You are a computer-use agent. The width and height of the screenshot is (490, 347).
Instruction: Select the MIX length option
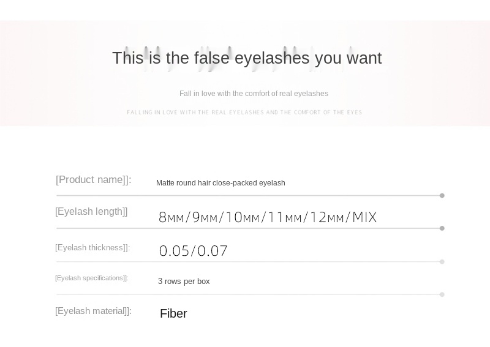coord(364,217)
